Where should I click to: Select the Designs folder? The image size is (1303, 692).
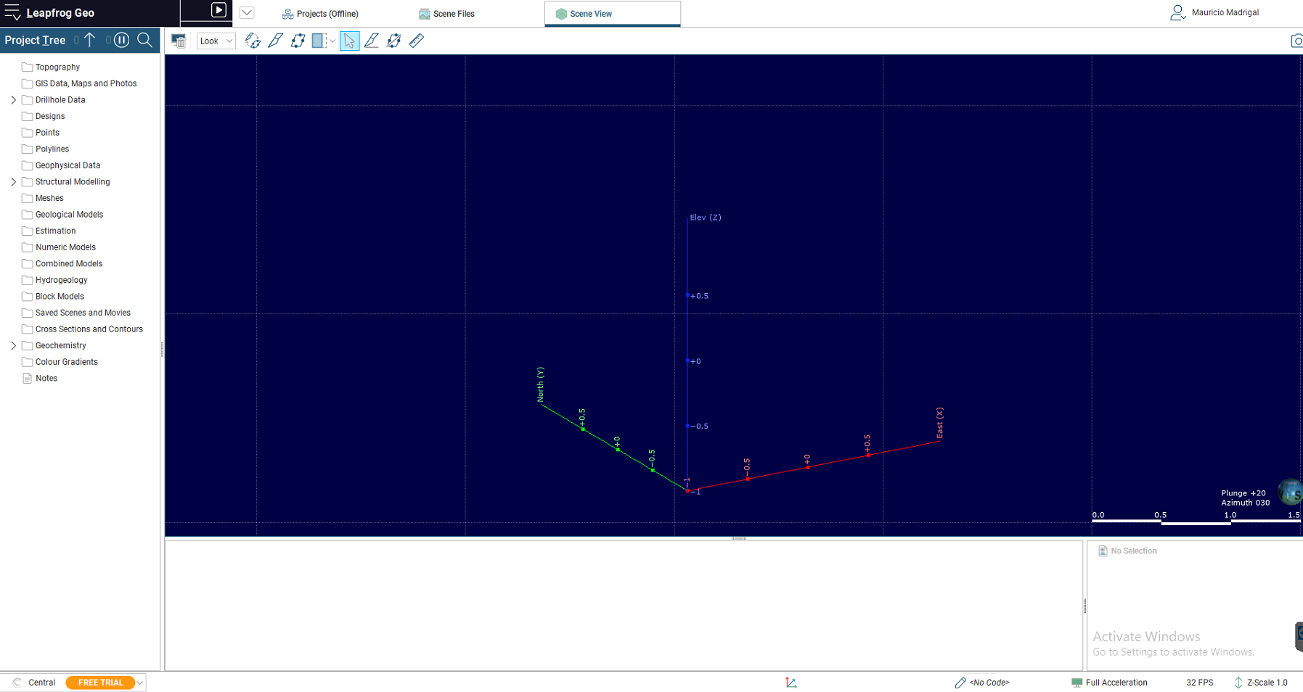click(50, 116)
